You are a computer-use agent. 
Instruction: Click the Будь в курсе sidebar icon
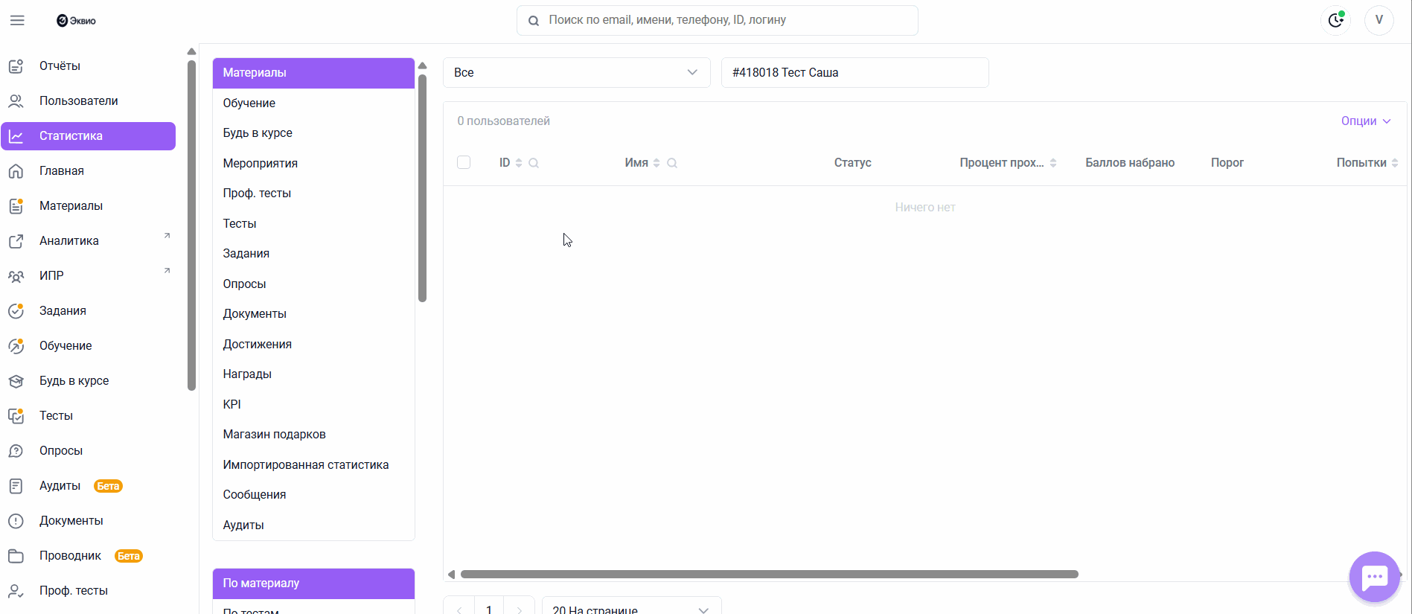click(x=16, y=381)
